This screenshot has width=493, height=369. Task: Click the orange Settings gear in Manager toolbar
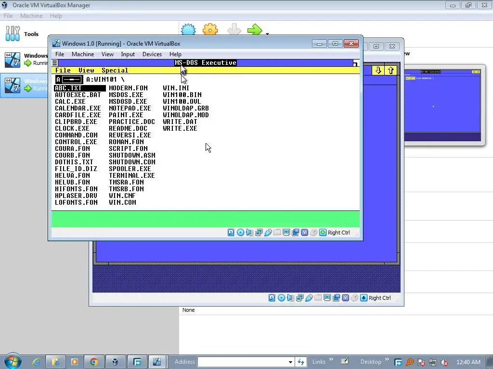[x=210, y=29]
